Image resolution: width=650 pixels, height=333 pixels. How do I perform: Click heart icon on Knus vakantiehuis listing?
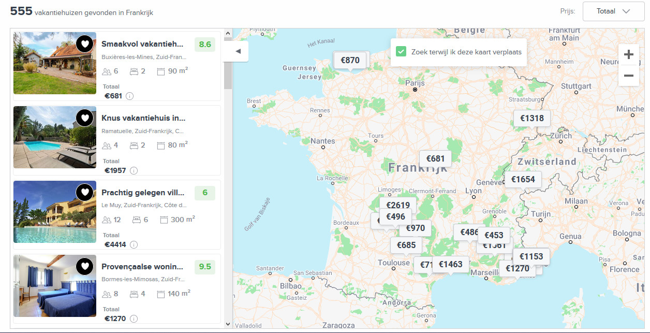point(85,118)
